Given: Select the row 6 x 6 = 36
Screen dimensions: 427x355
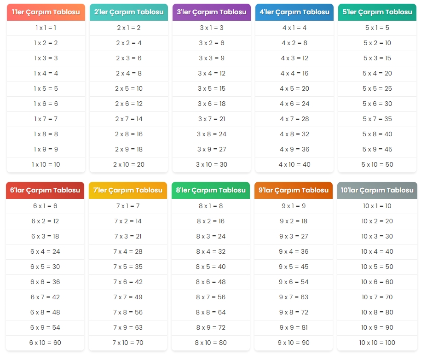Looking at the screenshot, I should click(x=45, y=282).
